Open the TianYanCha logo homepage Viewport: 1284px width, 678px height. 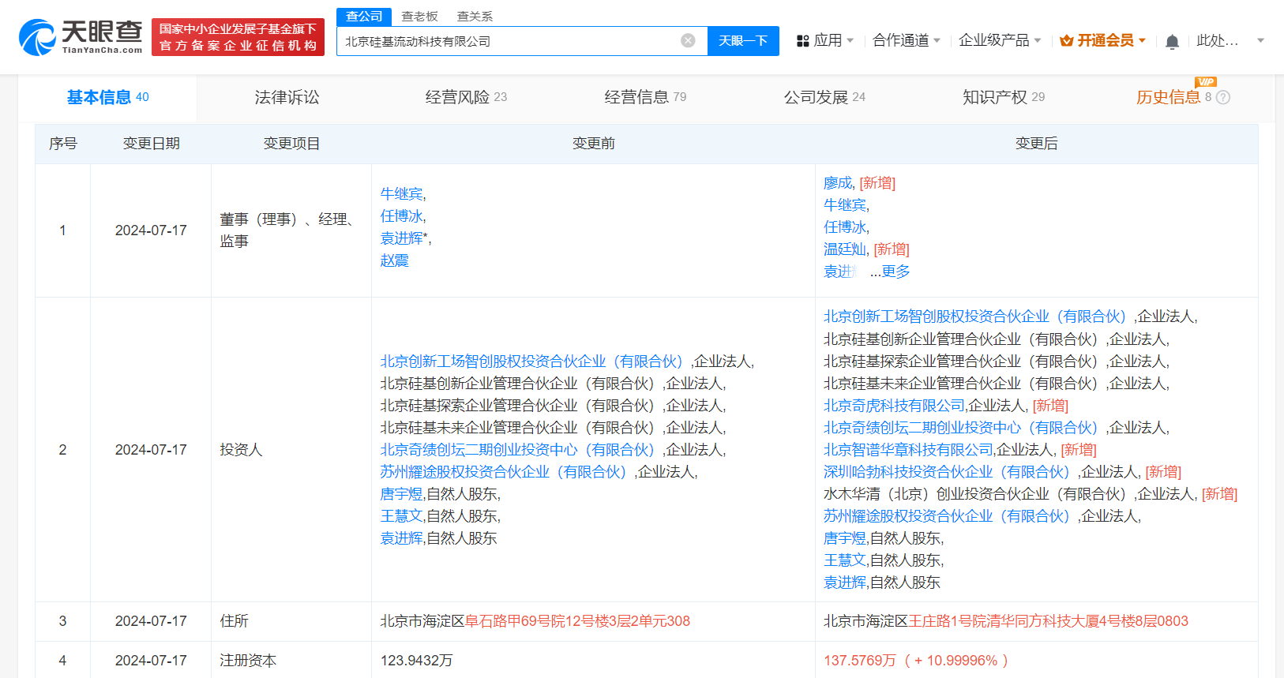pos(81,37)
